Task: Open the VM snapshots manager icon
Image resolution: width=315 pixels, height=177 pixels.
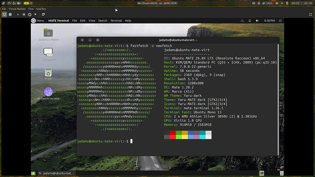Action: [43, 15]
